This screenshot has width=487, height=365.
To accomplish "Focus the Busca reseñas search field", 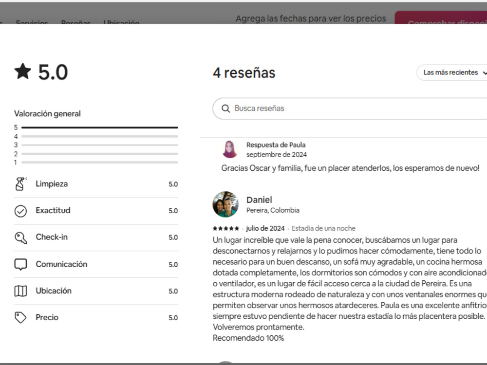I will click(x=350, y=109).
